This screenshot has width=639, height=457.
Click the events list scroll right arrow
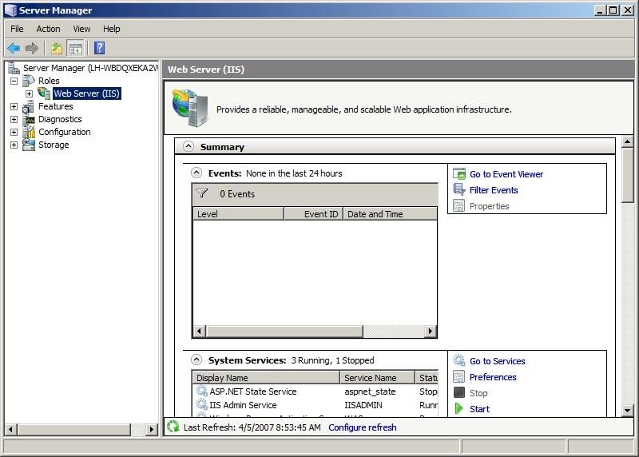431,331
